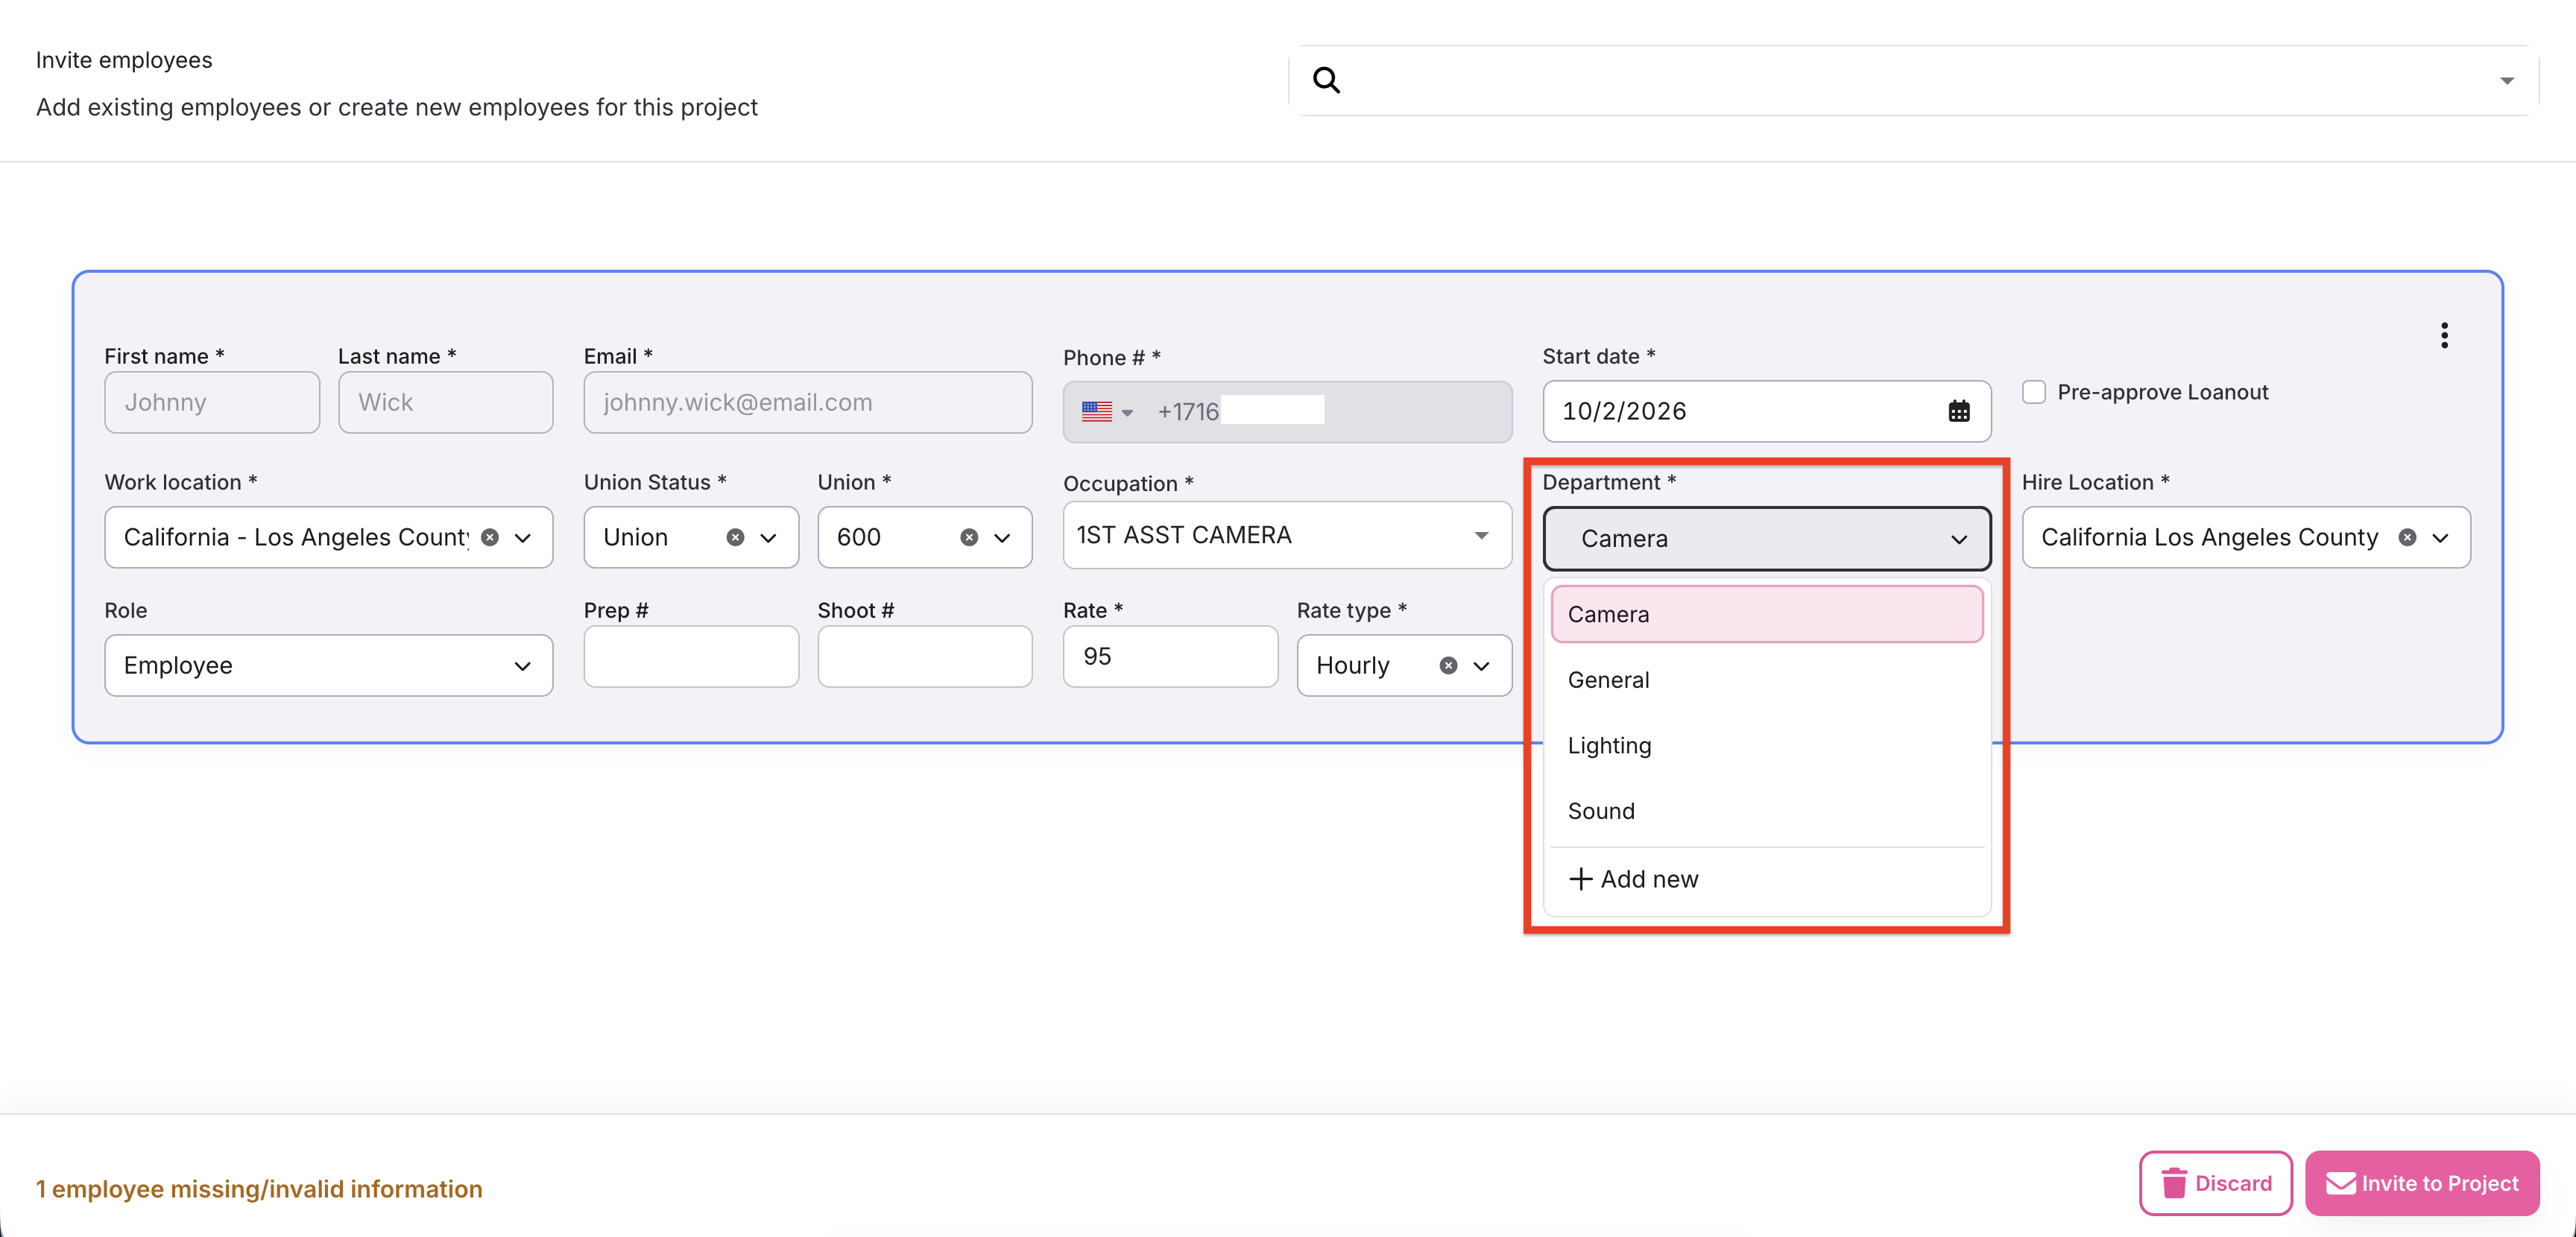2576x1237 pixels.
Task: Choose Lighting department option
Action: tap(1766, 745)
